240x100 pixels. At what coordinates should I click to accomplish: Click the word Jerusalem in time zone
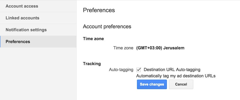coord(174,48)
